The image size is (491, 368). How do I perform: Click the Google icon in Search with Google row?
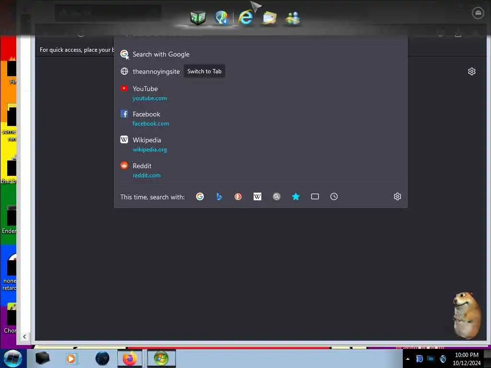[x=125, y=55]
